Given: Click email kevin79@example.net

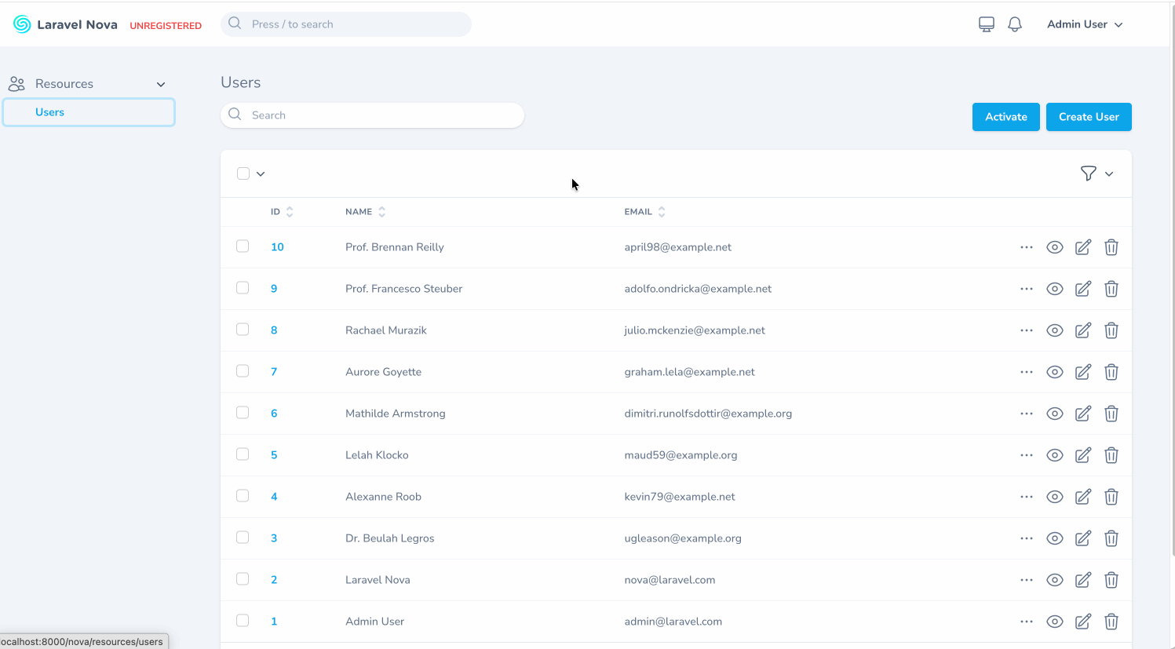Looking at the screenshot, I should (680, 497).
